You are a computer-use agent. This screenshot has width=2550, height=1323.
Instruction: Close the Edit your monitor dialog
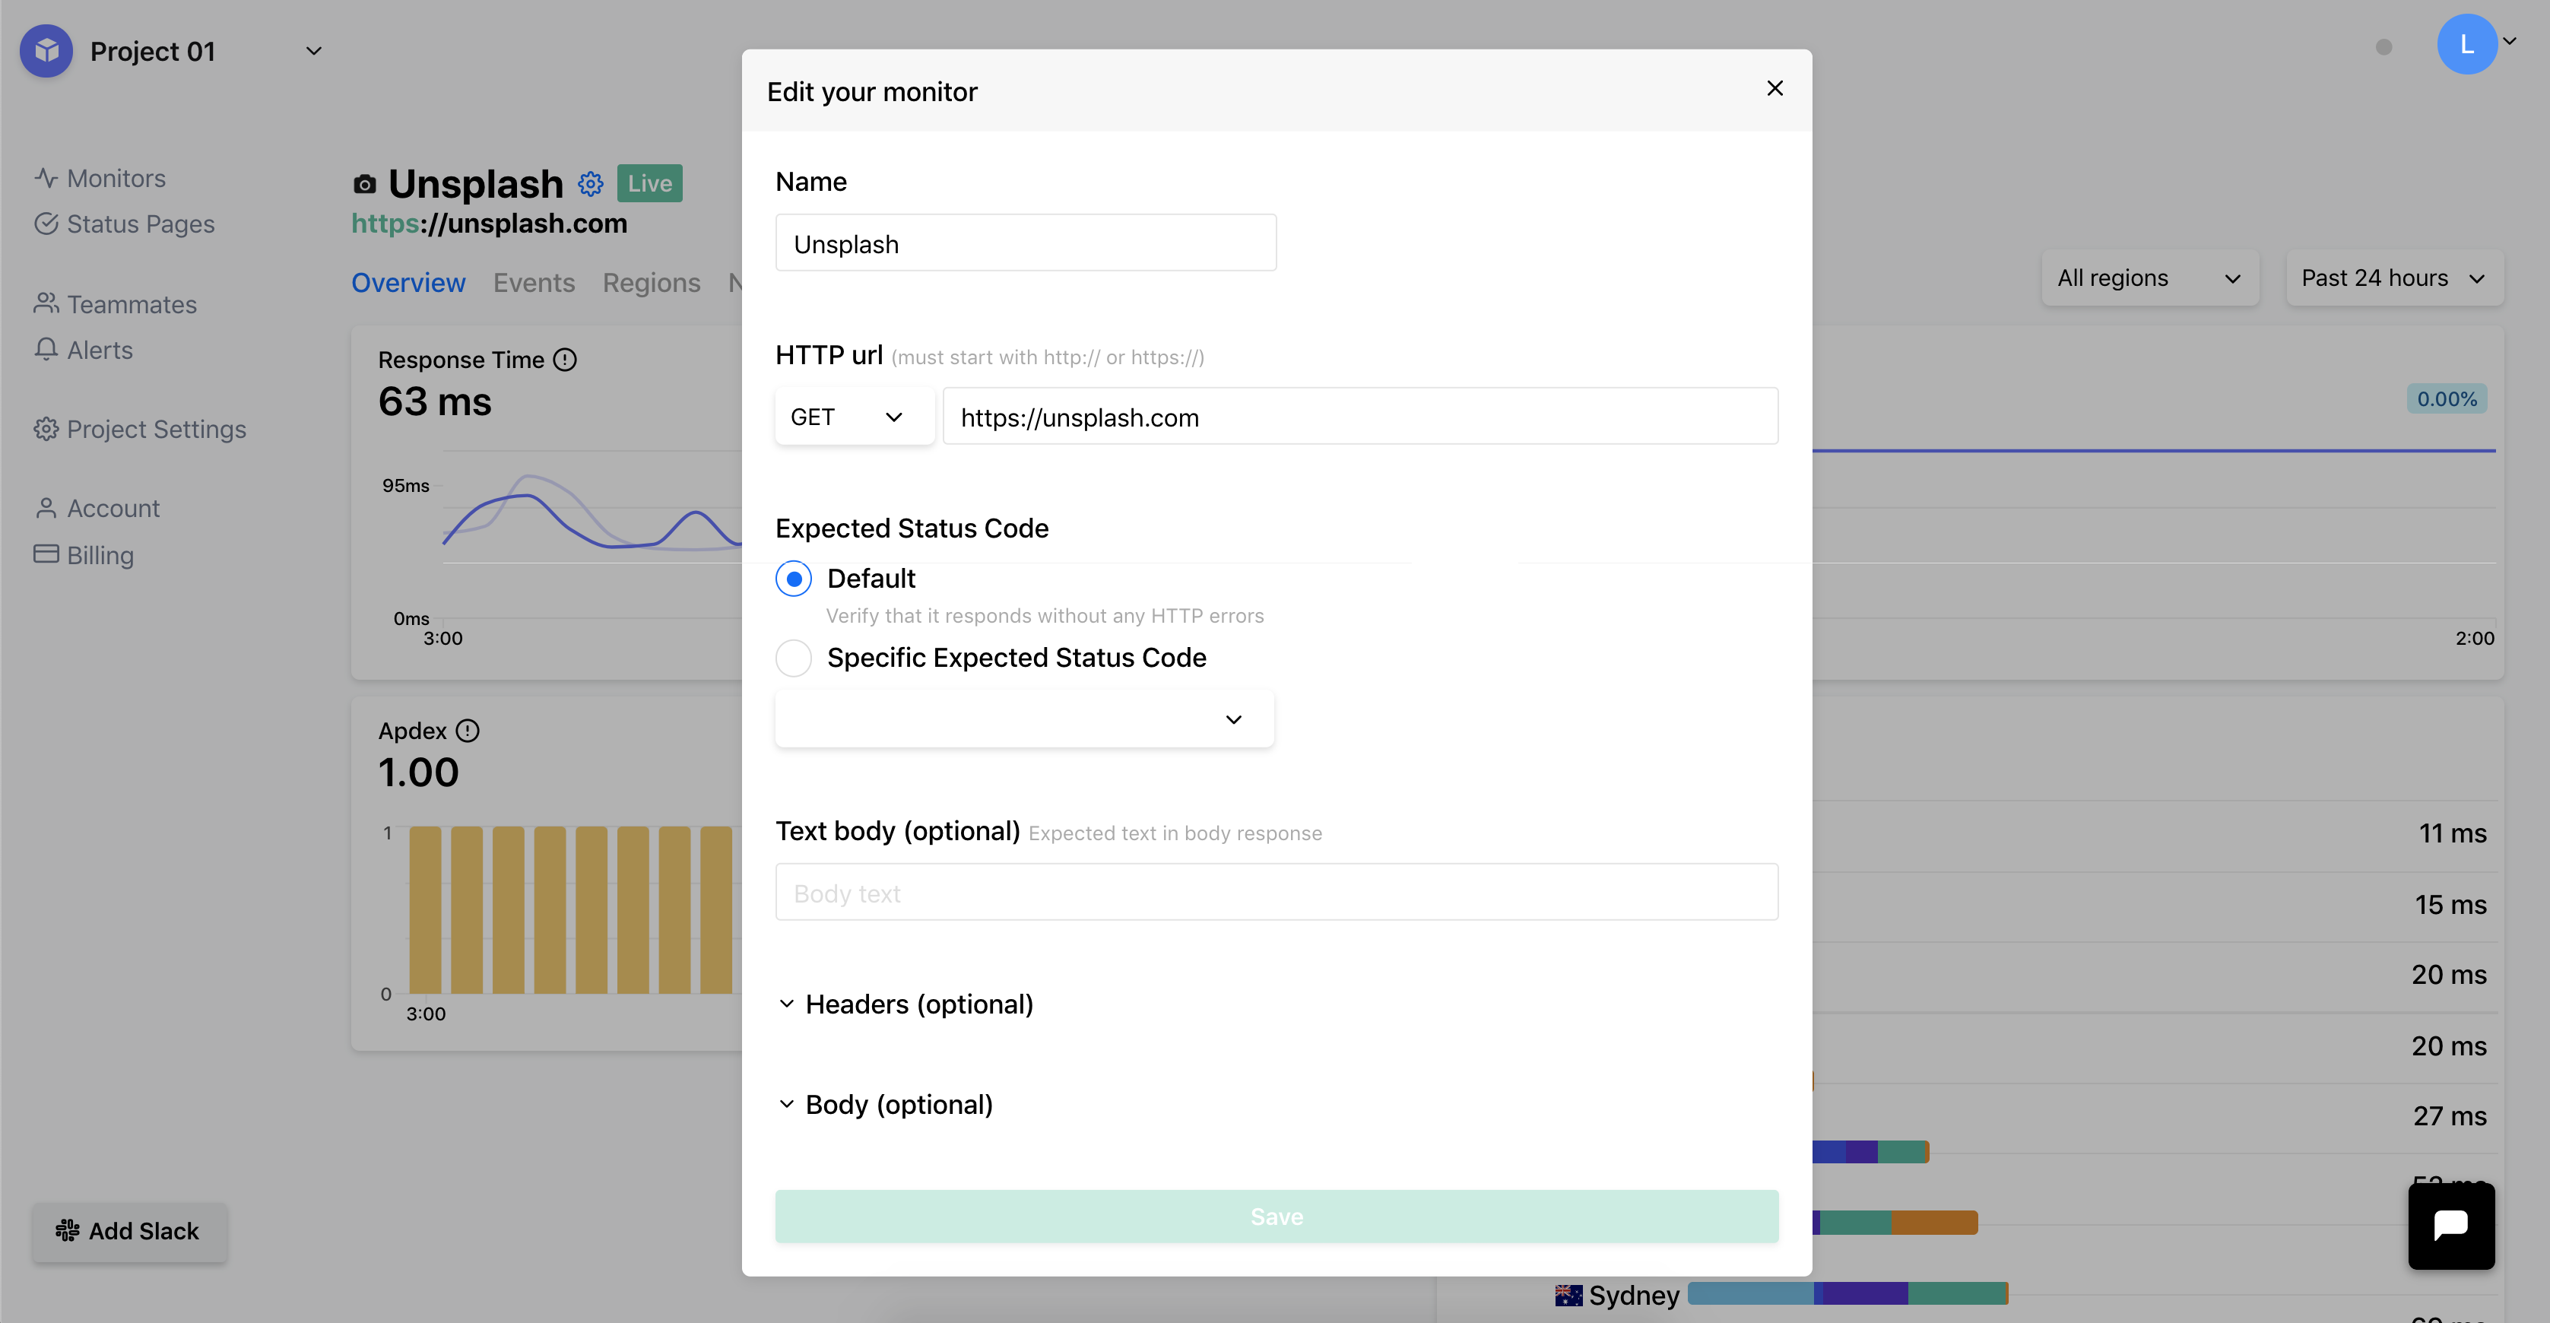pos(1774,89)
